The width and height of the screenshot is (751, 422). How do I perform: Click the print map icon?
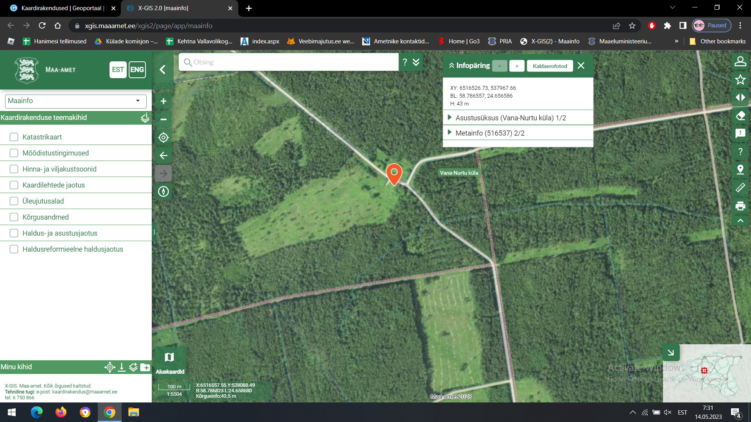point(740,206)
